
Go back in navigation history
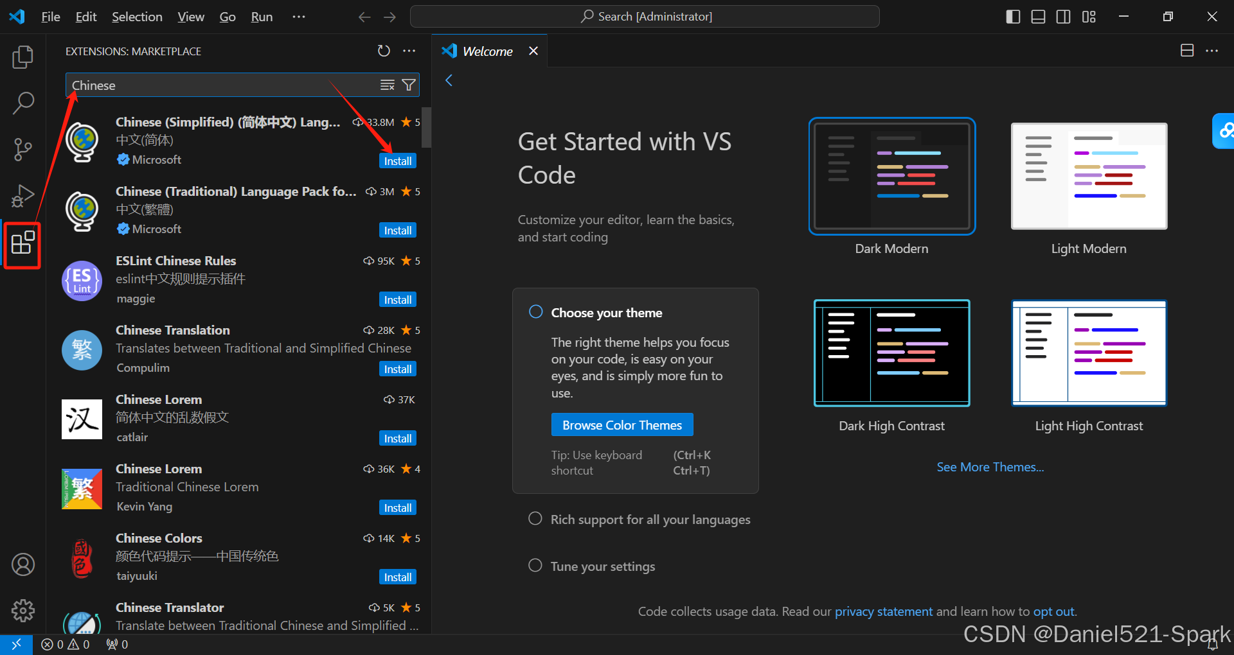click(x=364, y=17)
